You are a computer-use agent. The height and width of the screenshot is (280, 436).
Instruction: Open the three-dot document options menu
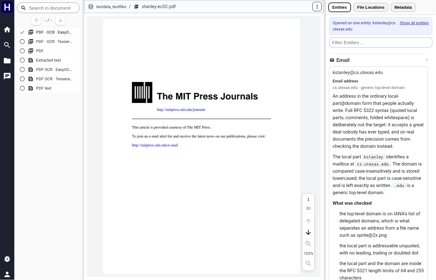click(317, 7)
